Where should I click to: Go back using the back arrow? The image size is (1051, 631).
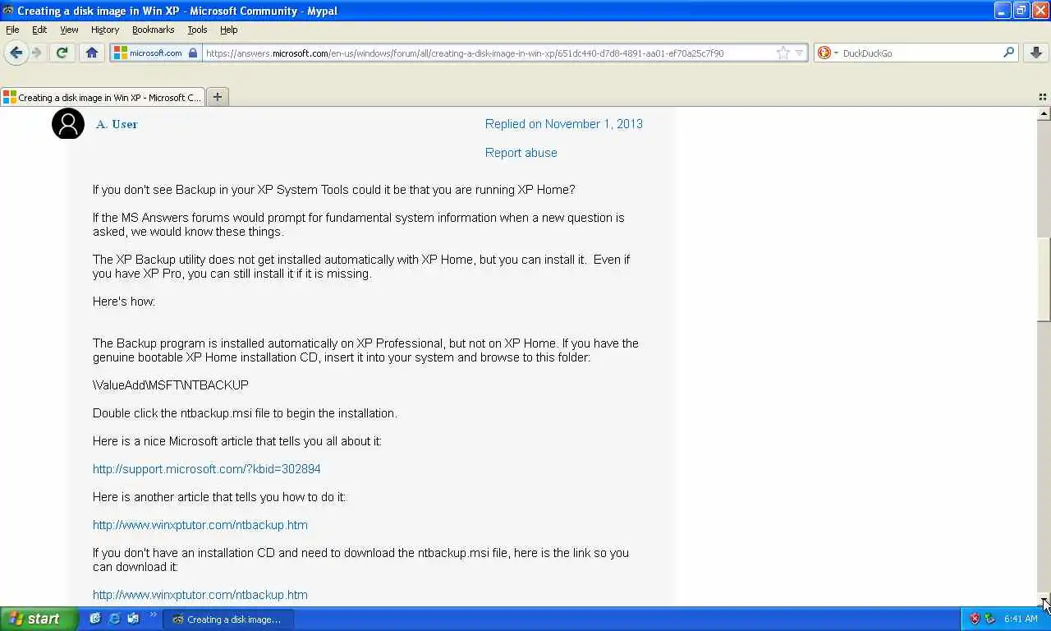(x=16, y=53)
